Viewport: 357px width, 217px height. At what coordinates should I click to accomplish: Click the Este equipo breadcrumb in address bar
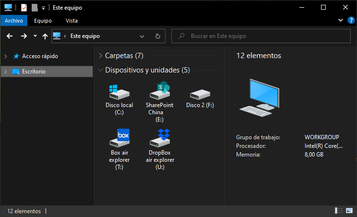[85, 36]
